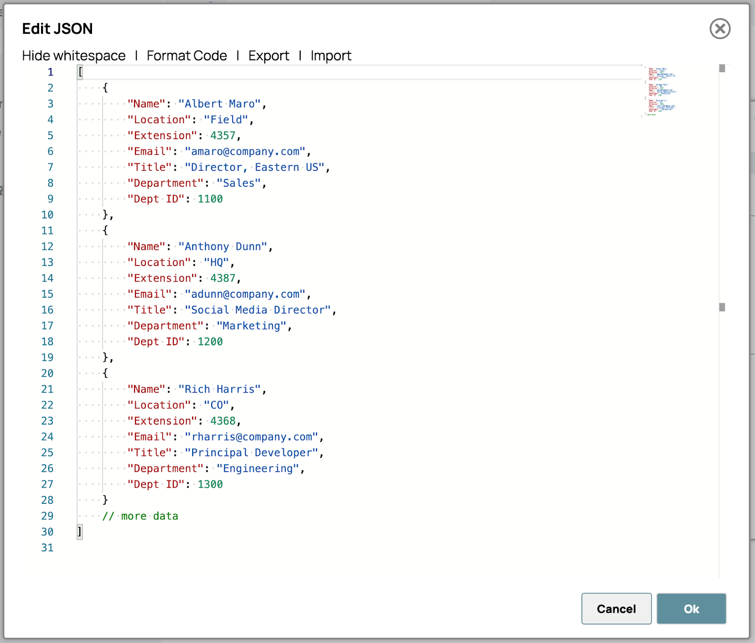Click the Export option
The height and width of the screenshot is (643, 755).
click(x=268, y=56)
